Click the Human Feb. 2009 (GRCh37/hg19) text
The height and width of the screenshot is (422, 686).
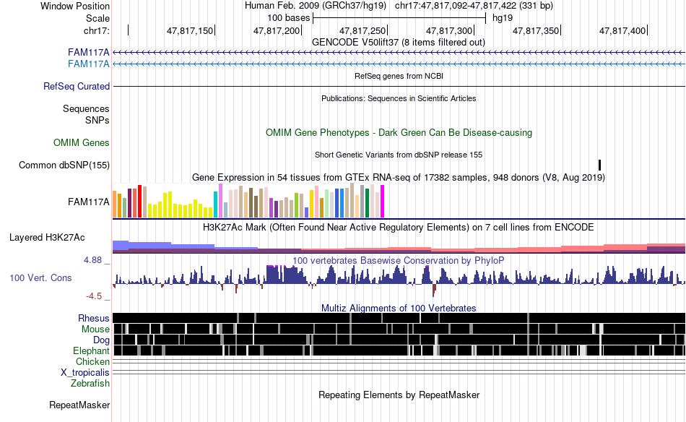316,6
